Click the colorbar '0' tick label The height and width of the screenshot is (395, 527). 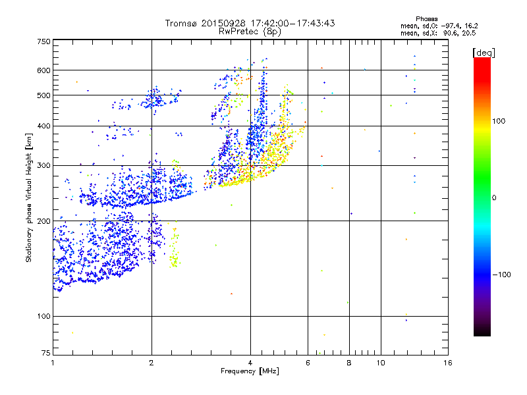point(494,198)
